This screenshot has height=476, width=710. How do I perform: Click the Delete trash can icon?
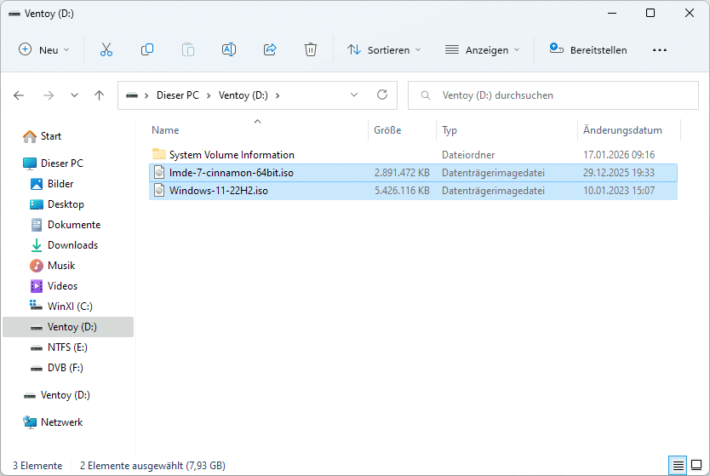(311, 50)
